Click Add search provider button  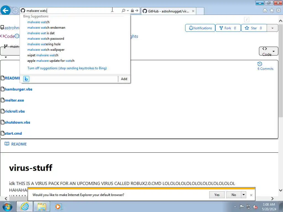[x=124, y=79]
